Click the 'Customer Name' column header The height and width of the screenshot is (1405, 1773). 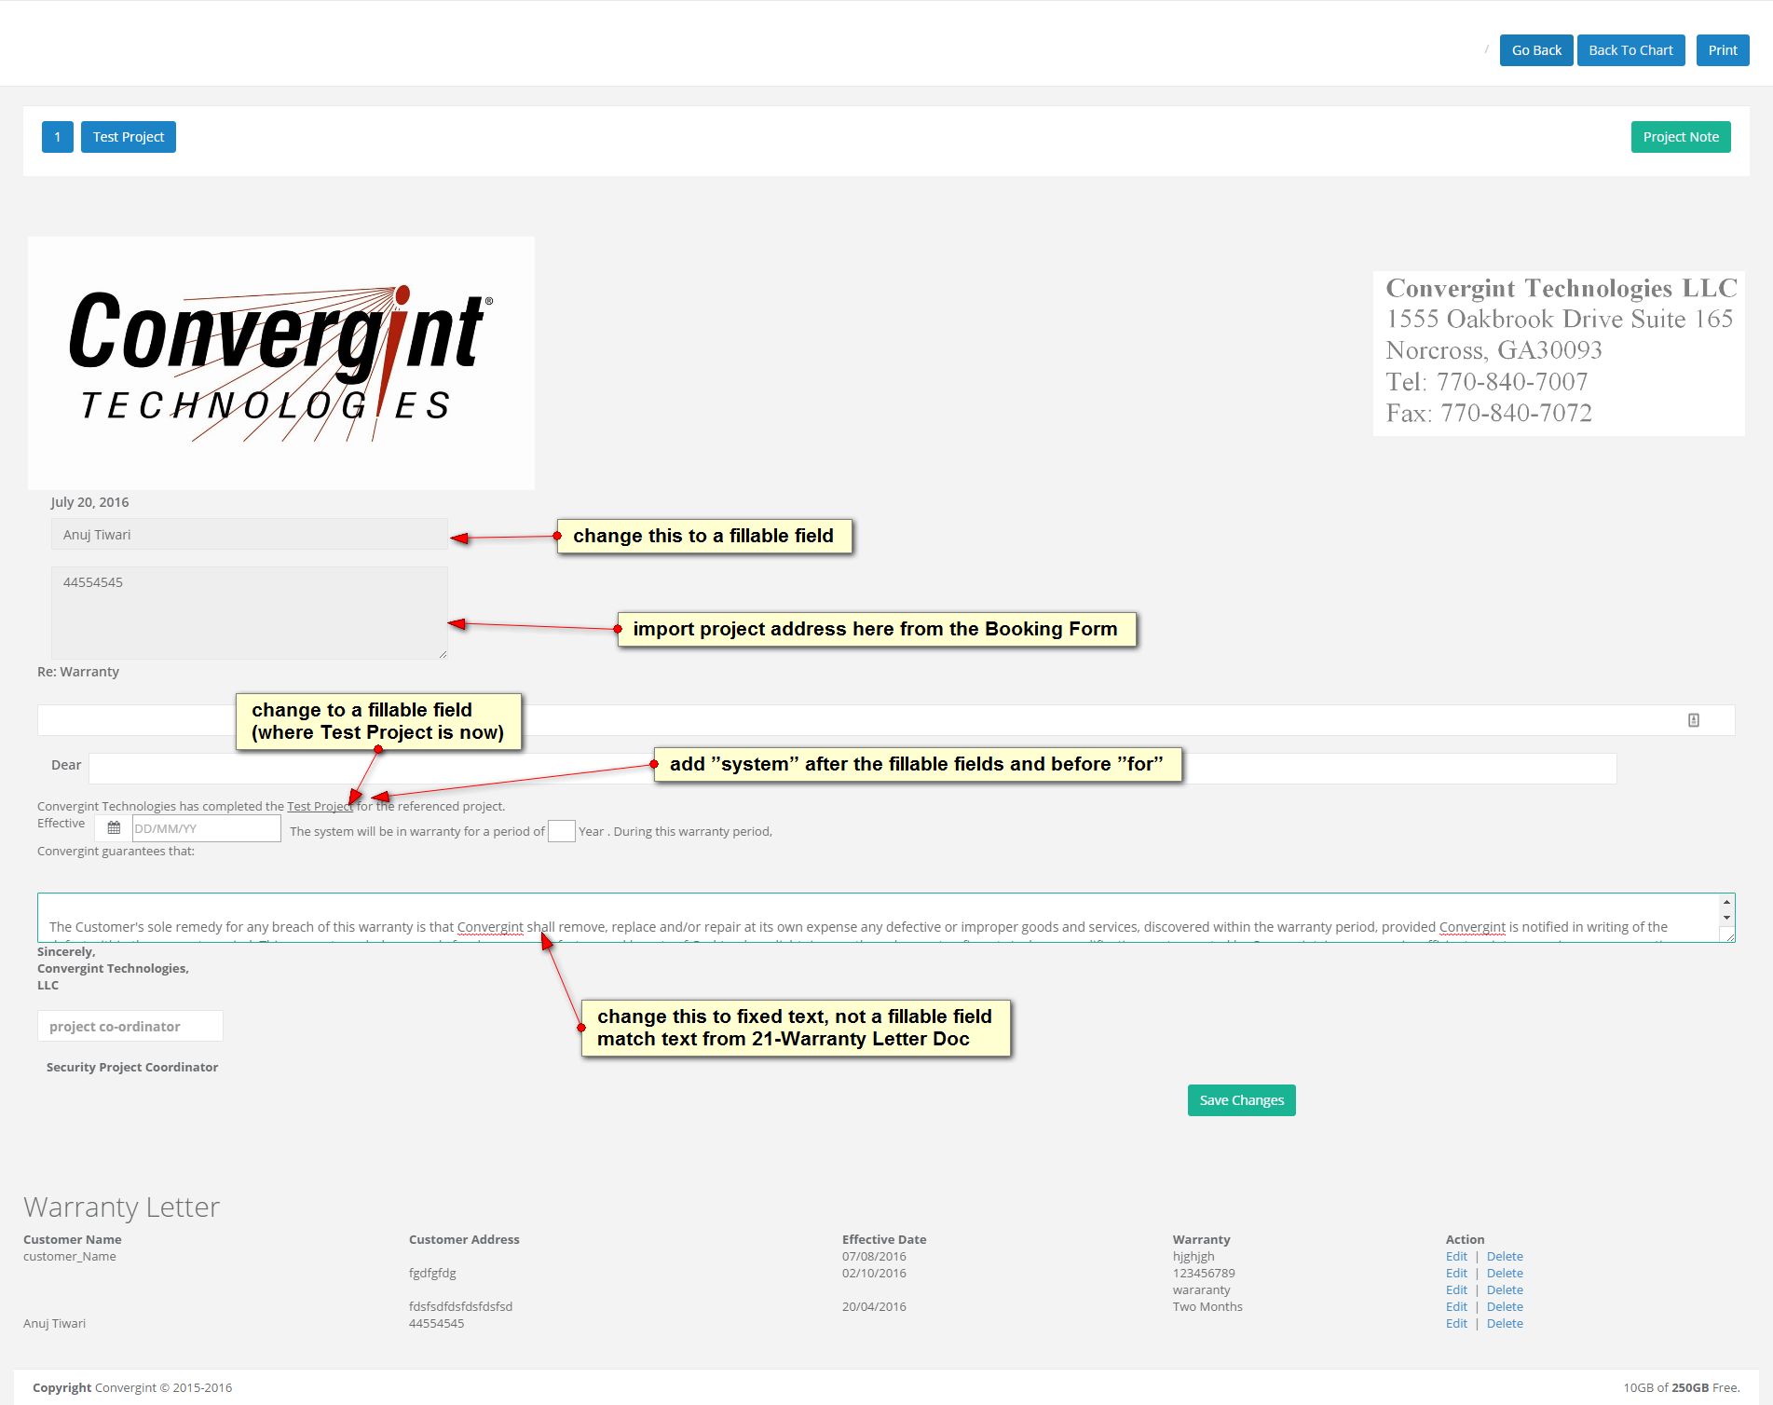coord(73,1240)
